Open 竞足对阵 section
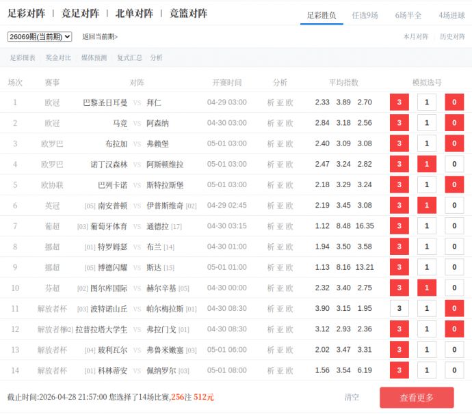 [80, 13]
